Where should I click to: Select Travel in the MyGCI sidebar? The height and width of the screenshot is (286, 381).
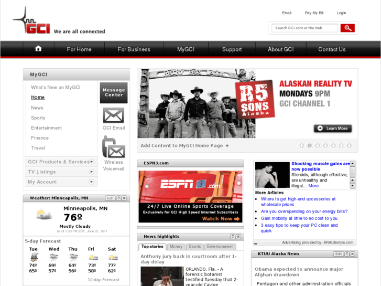click(38, 148)
